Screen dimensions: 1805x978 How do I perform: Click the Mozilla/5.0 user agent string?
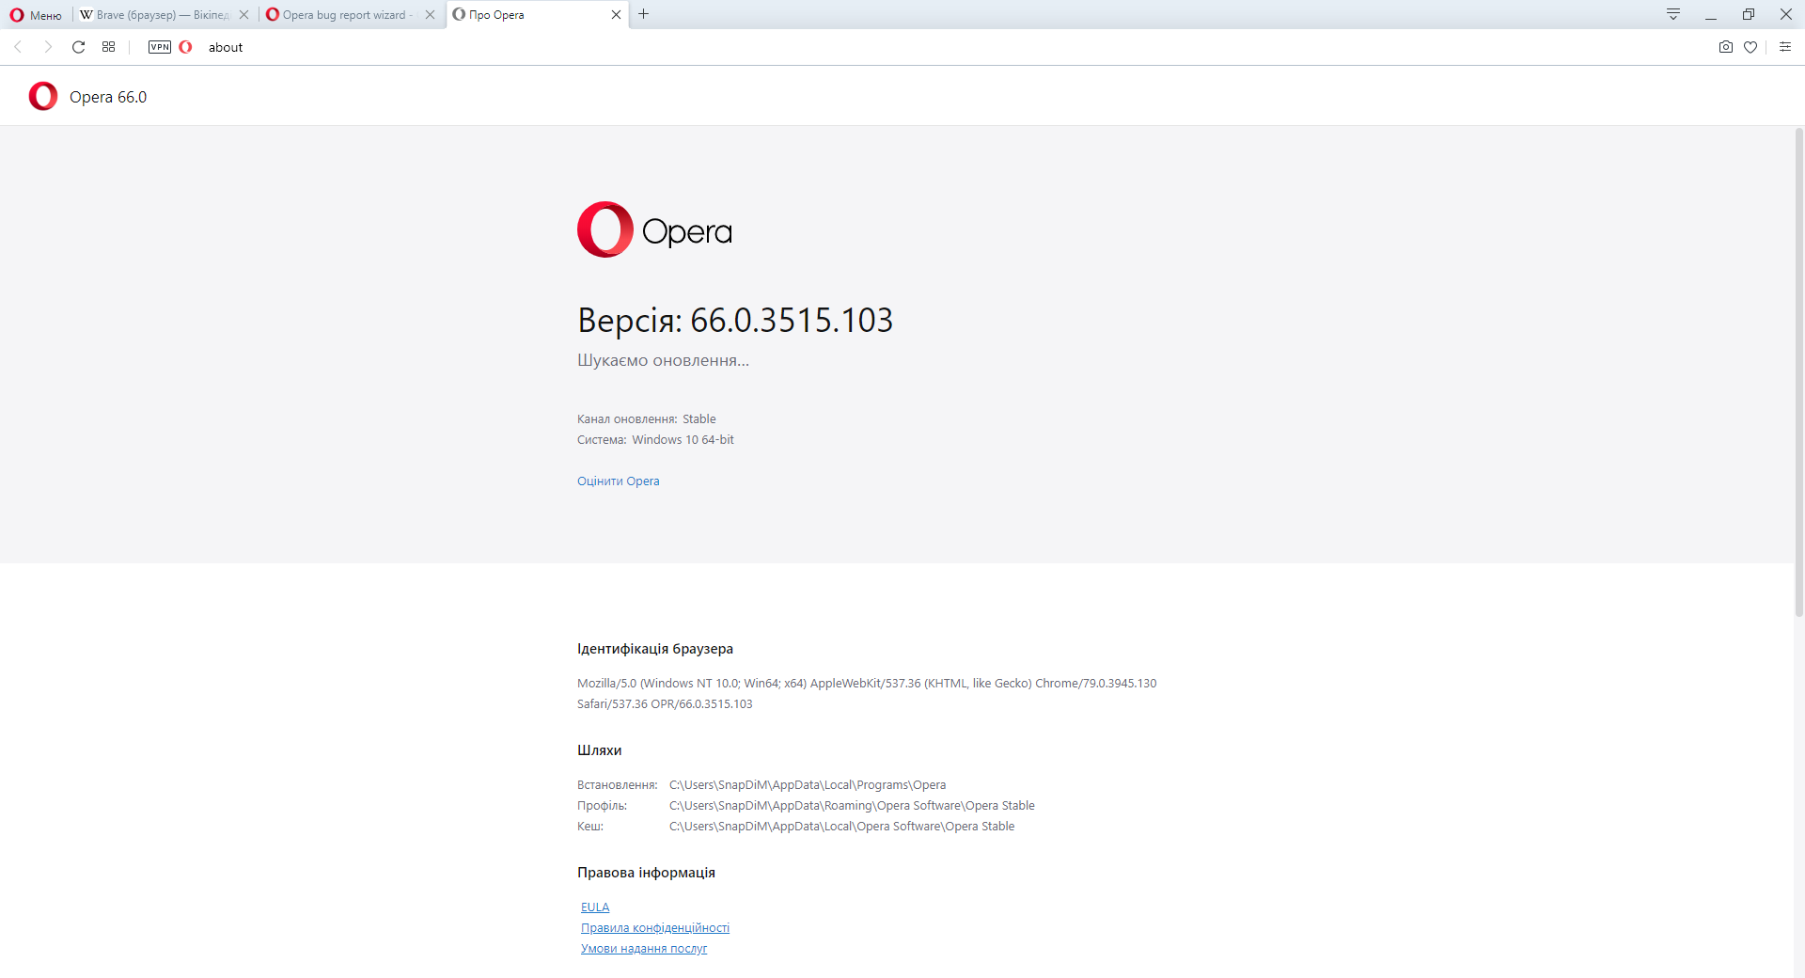pyautogui.click(x=867, y=694)
